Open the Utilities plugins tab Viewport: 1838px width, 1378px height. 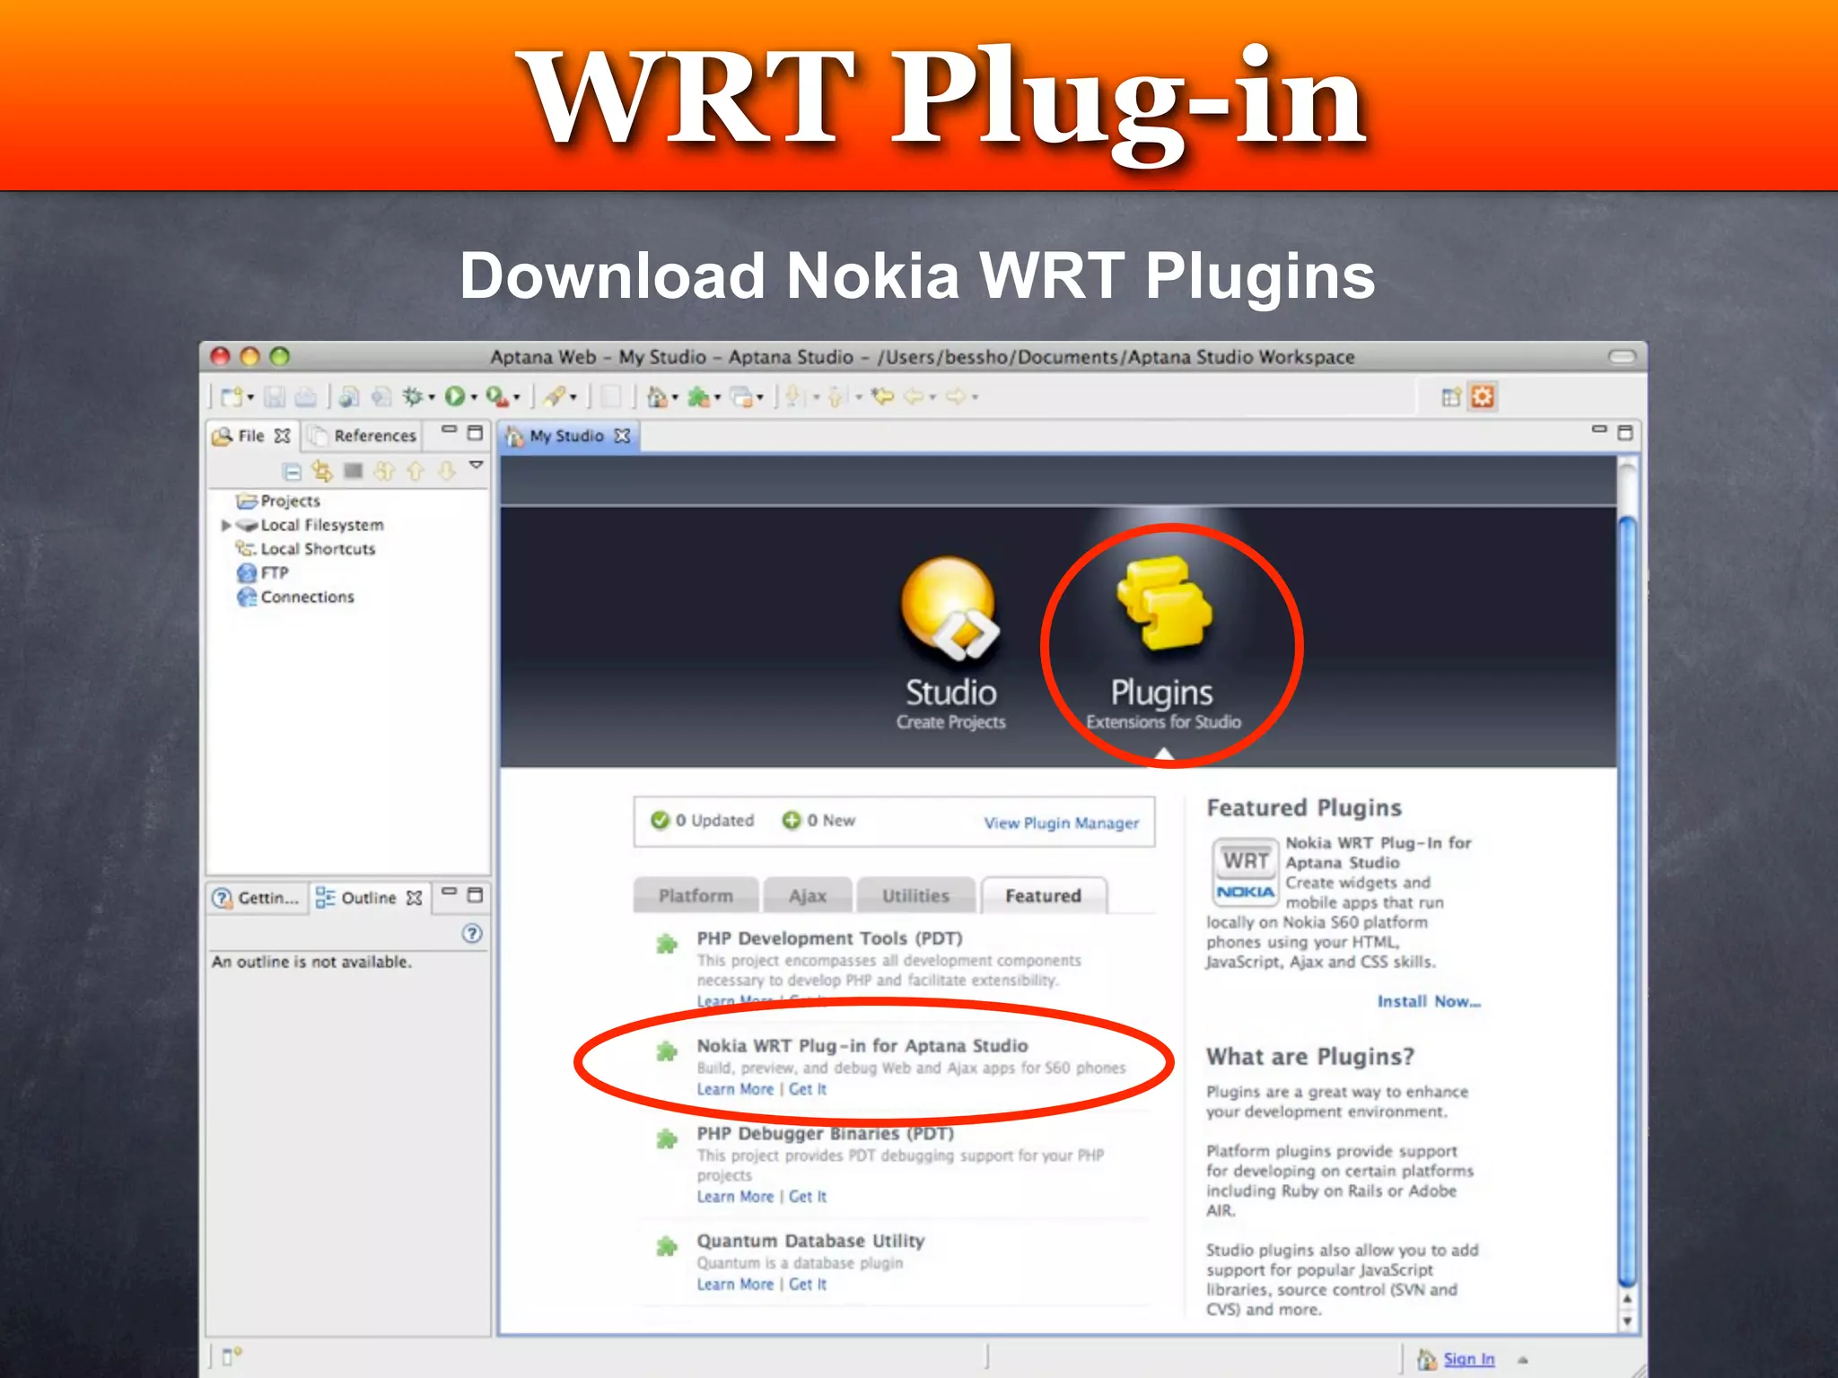915,895
